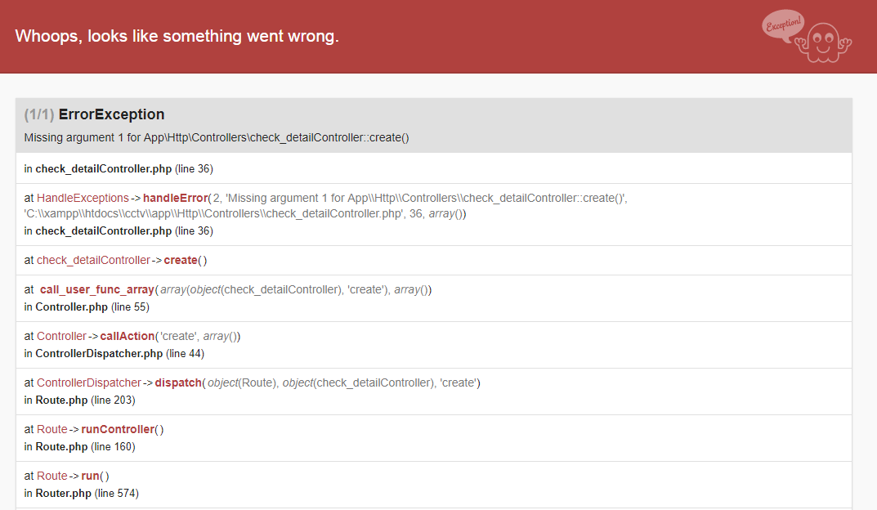Open the call_user_func_array stack frame

tap(96, 289)
